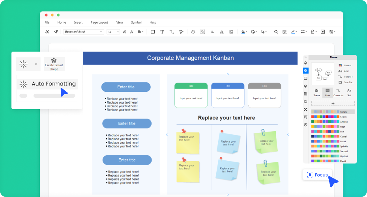
Task: Click the Fit to page icon
Action: click(x=323, y=32)
